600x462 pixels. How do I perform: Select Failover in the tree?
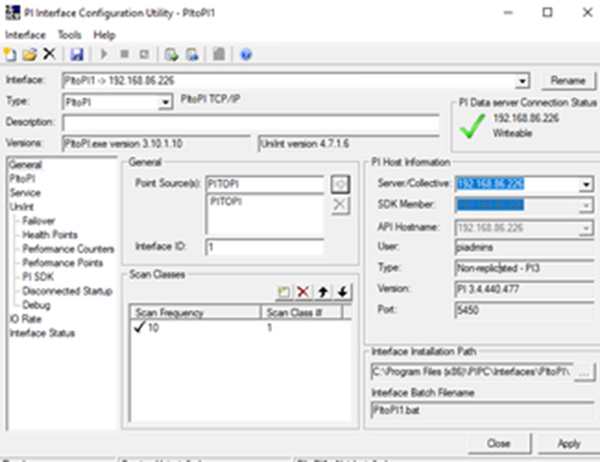pyautogui.click(x=39, y=221)
